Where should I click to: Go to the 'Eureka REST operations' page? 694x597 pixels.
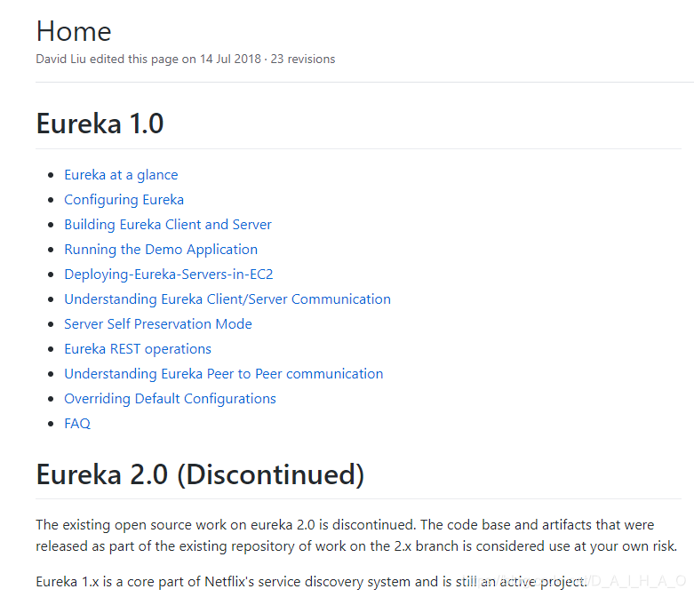click(x=138, y=349)
